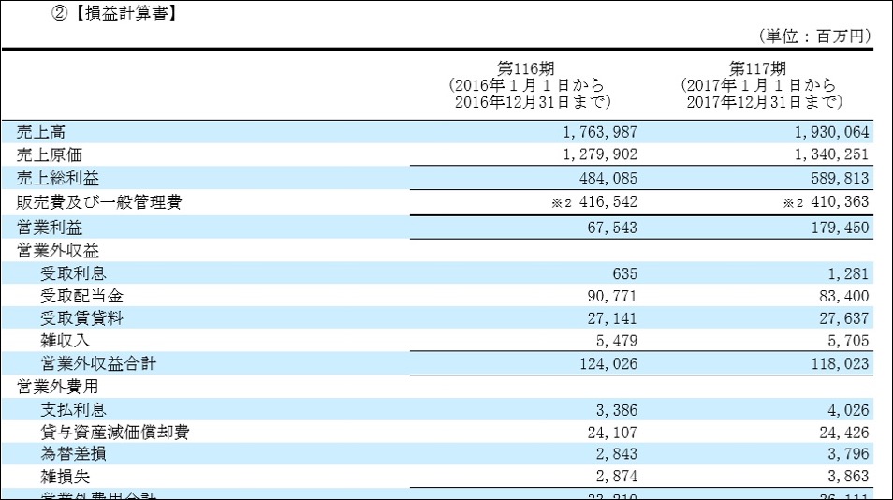Viewport: 893px width, 500px height.
Task: Select the row label 受取賃貸料
Action: pyautogui.click(x=82, y=317)
